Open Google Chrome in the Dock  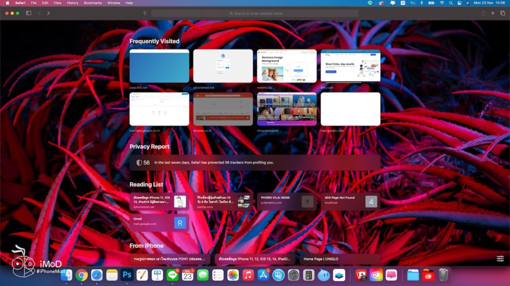click(x=82, y=275)
